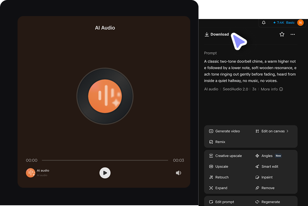Open the three-dot more options menu
This screenshot has height=206, width=308.
[x=293, y=34]
